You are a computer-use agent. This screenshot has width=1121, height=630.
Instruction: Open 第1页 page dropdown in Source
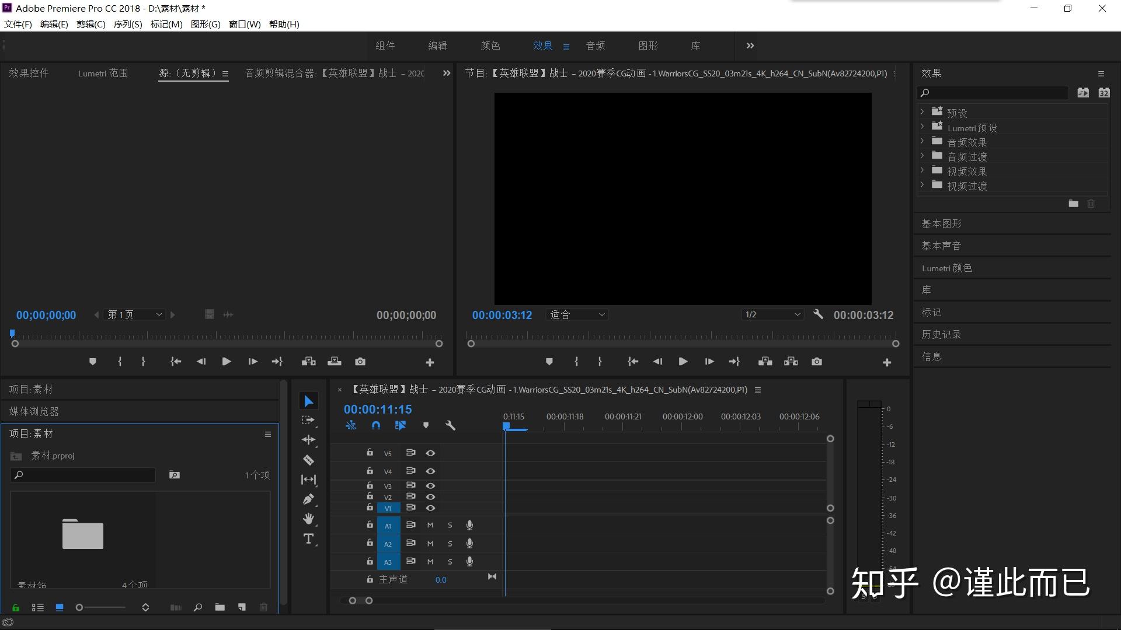click(134, 314)
